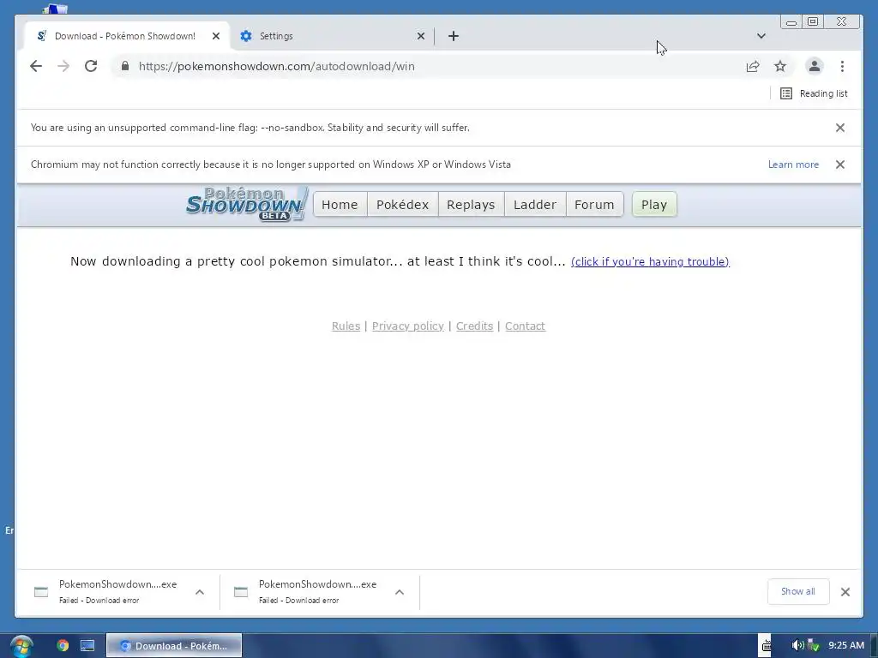878x658 pixels.
Task: Open the Privacy policy link
Action: 407,326
